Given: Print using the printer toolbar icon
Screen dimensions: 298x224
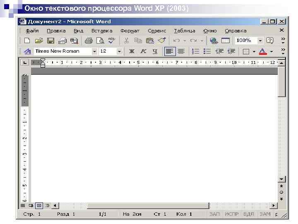Looking at the screenshot, I should click(x=89, y=41).
